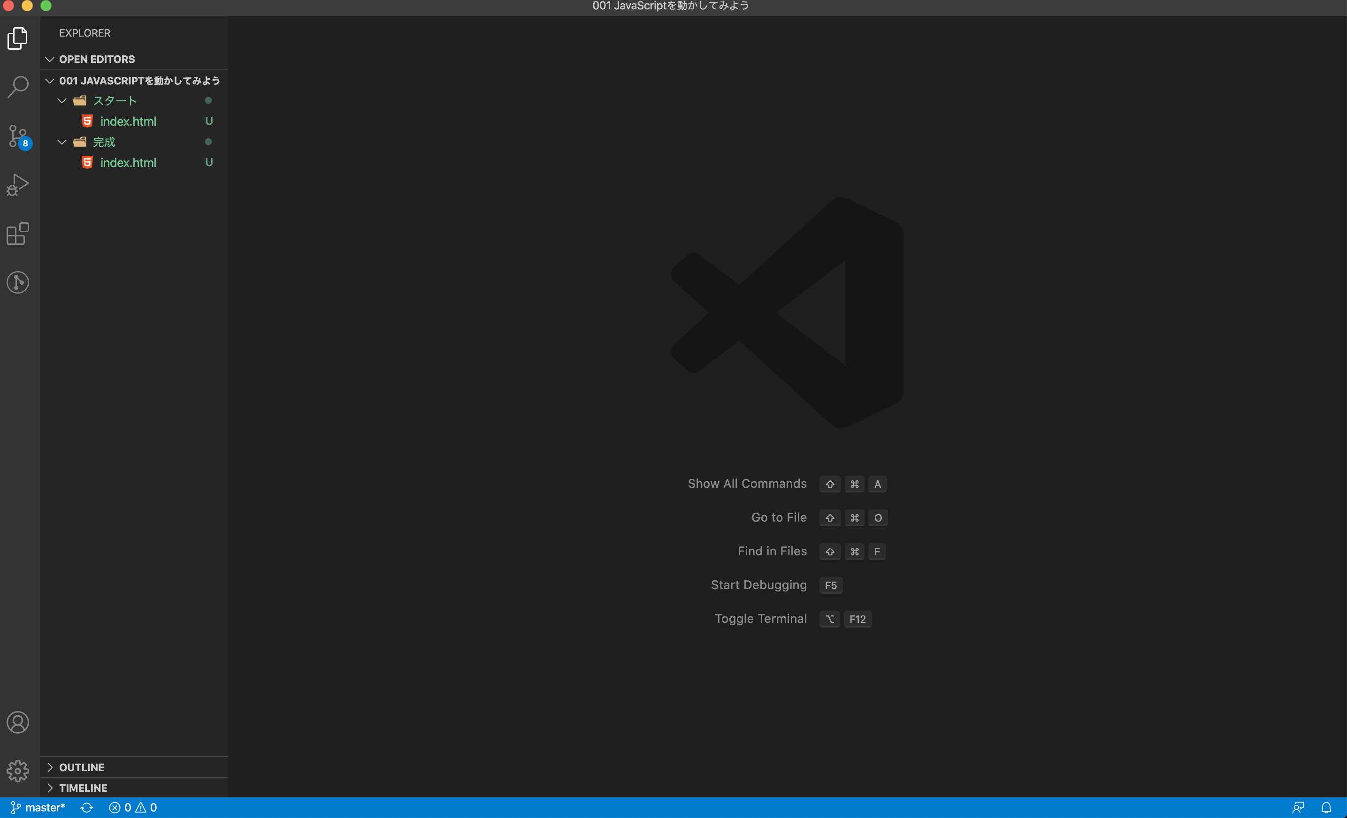The image size is (1347, 818).
Task: Open the Search view icon
Action: click(18, 87)
